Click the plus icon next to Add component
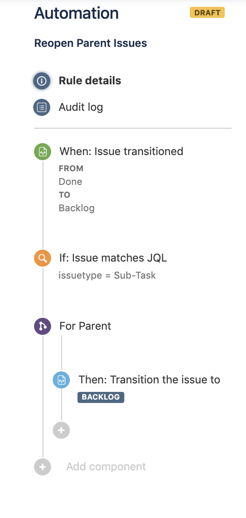This screenshot has height=518, width=246. click(x=42, y=467)
